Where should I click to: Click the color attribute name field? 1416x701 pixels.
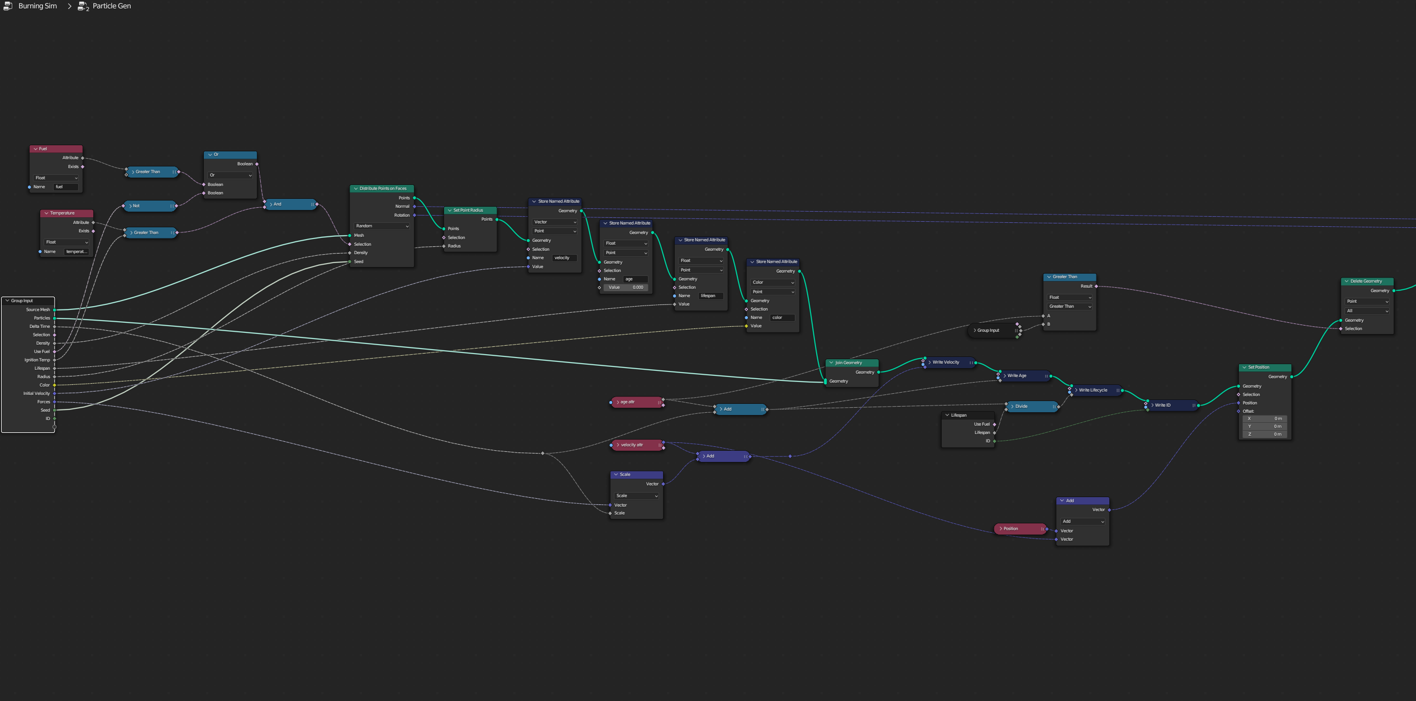tap(783, 318)
